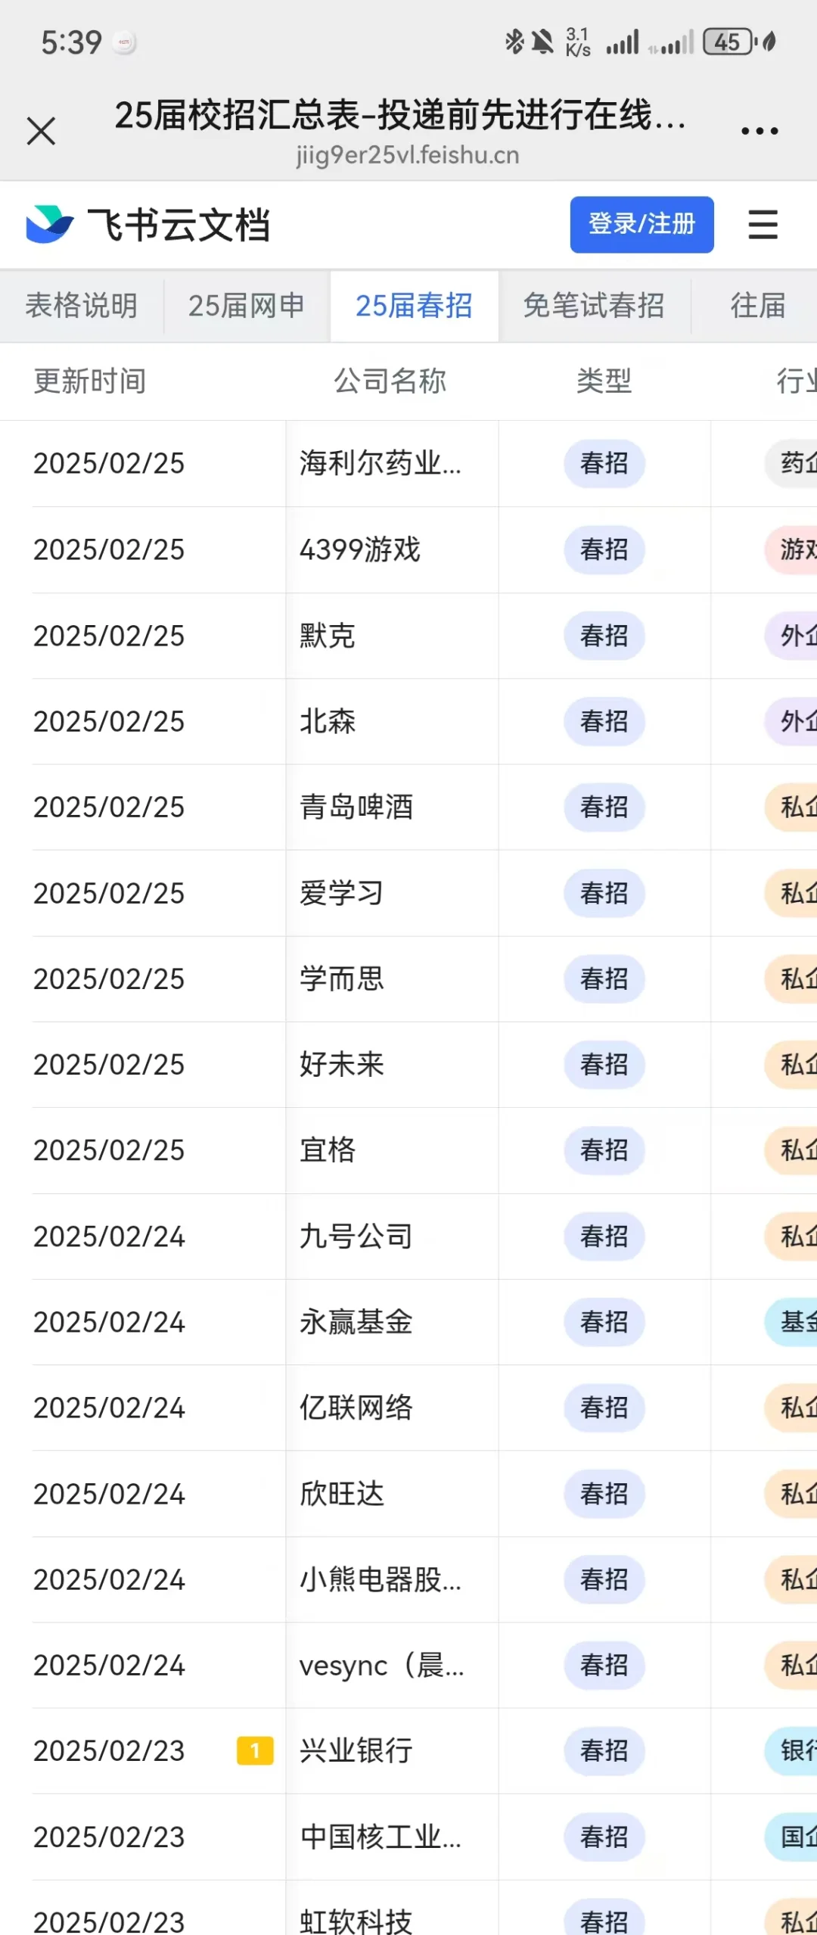Switch to the 表格说明 tab

pos(82,306)
